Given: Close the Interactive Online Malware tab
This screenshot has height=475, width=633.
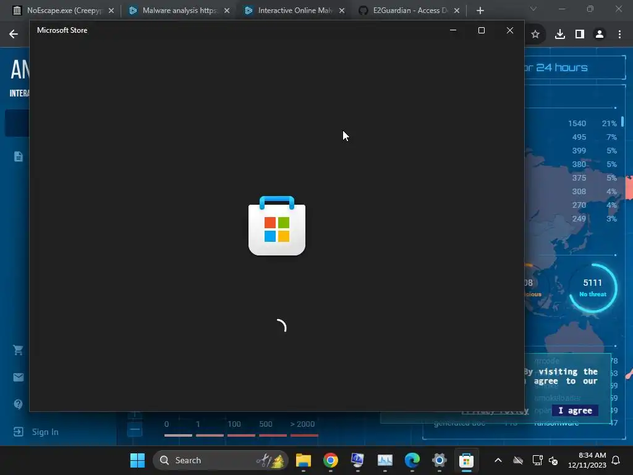Looking at the screenshot, I should point(342,11).
